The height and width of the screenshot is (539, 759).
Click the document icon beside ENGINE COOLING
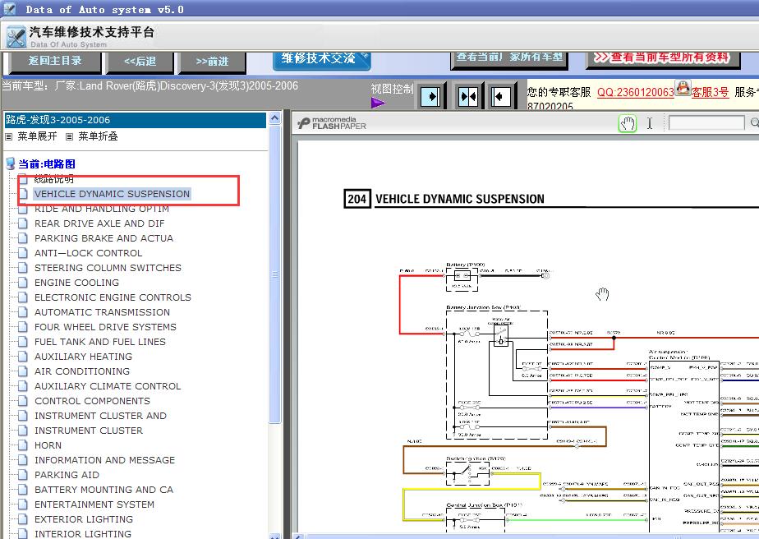22,283
